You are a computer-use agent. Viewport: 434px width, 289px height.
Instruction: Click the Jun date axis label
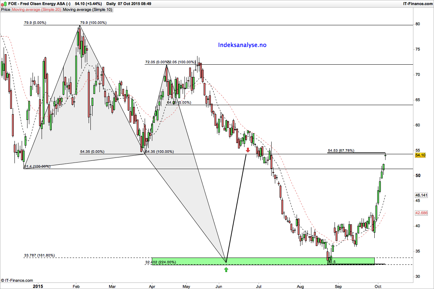click(219, 286)
